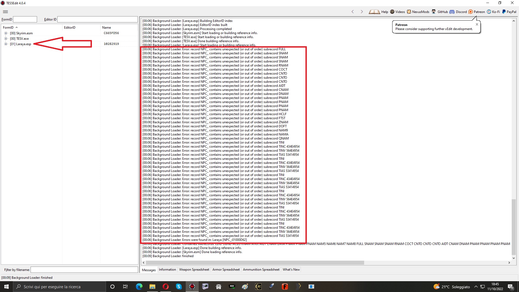Select [00] TESV.exe in tree
Image resolution: width=519 pixels, height=292 pixels.
tap(19, 39)
